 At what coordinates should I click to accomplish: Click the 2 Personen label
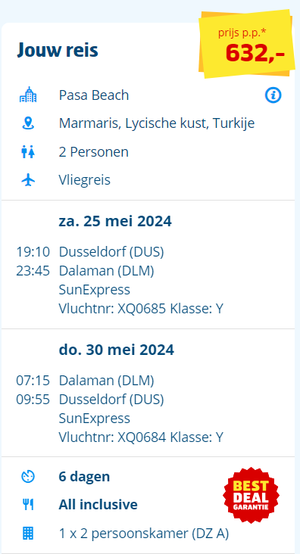[x=93, y=152]
